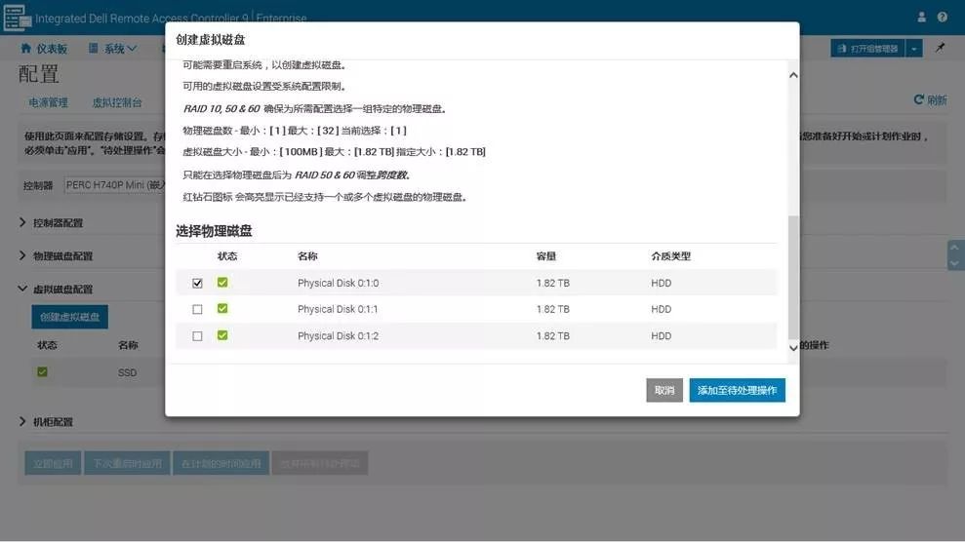Screen dimensions: 965x542
Task: Click the pin icon in navigation bar
Action: tap(940, 48)
